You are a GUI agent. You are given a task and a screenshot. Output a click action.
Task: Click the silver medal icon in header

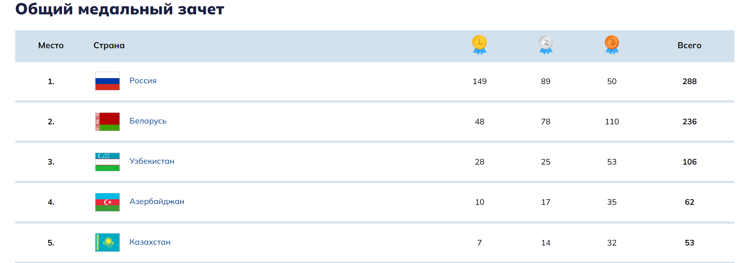546,45
